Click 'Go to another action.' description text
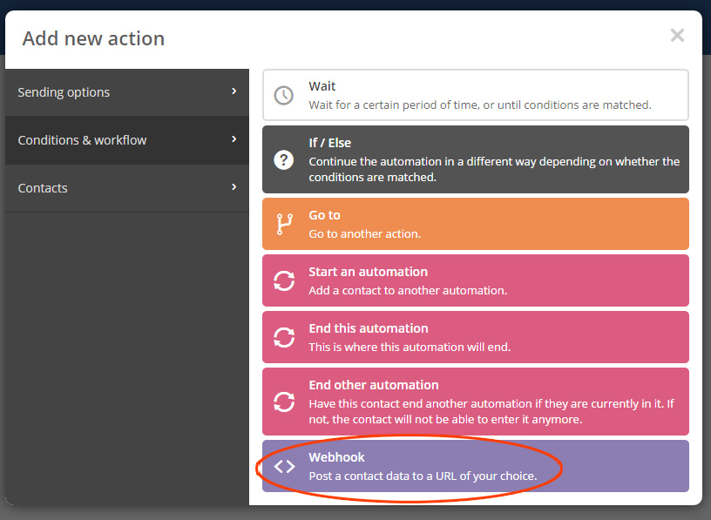This screenshot has height=520, width=711. click(x=364, y=234)
